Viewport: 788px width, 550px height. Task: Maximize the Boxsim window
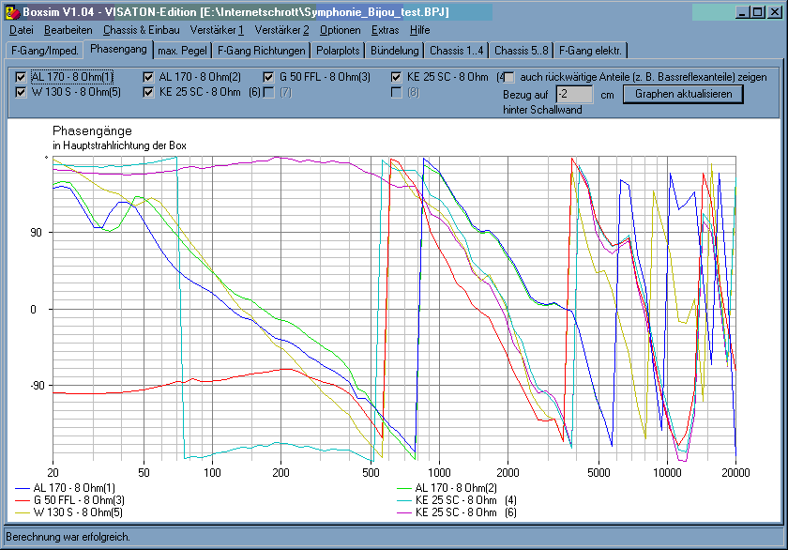(759, 11)
